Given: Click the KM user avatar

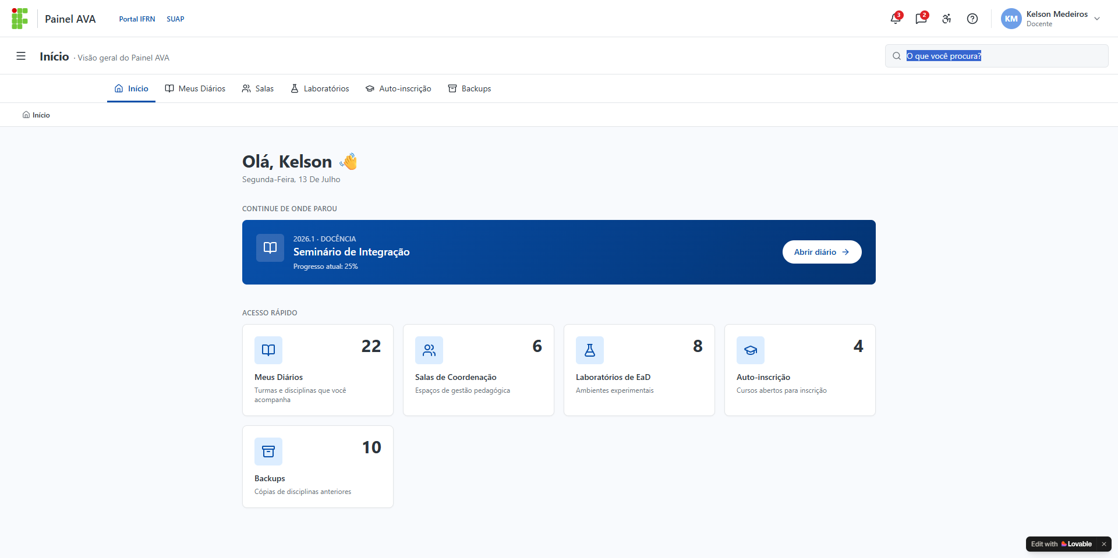Looking at the screenshot, I should pyautogui.click(x=1011, y=19).
